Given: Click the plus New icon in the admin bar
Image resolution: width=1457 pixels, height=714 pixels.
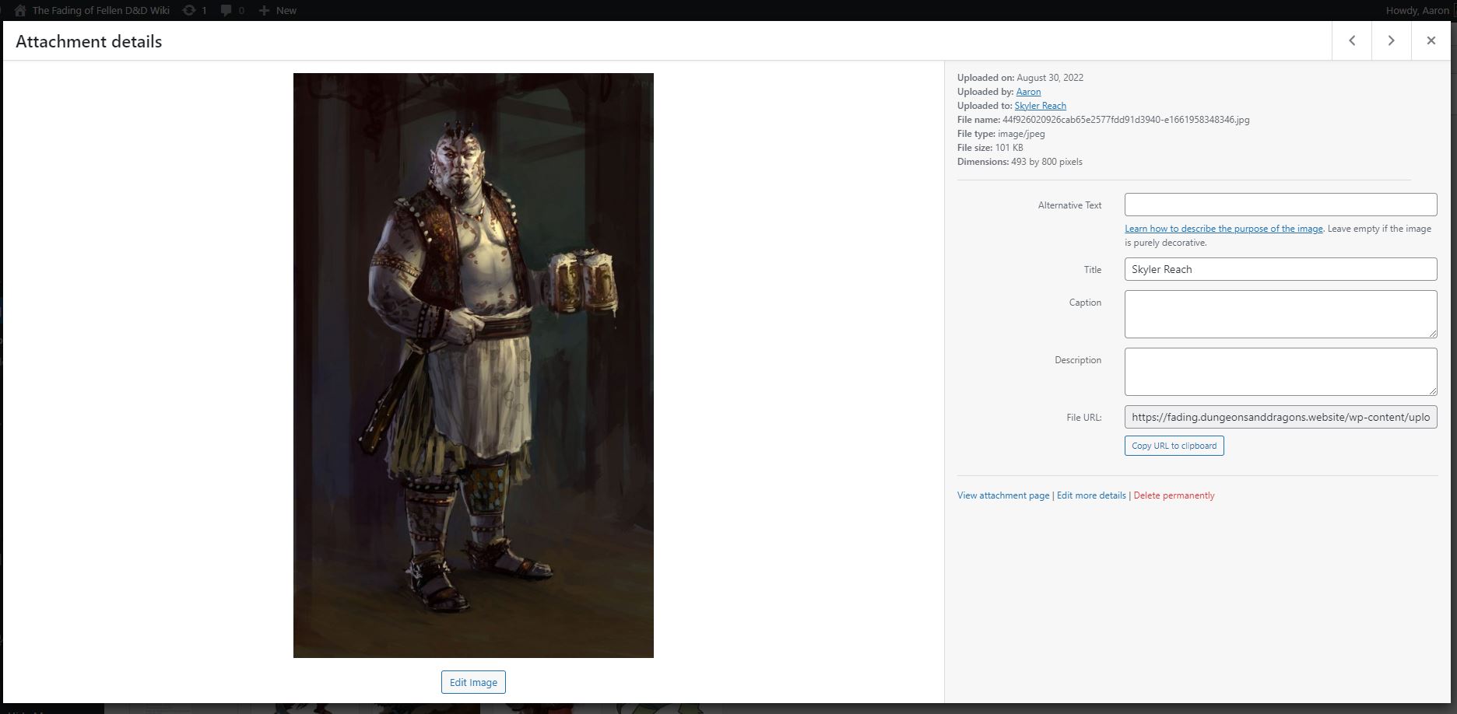Looking at the screenshot, I should [x=265, y=10].
